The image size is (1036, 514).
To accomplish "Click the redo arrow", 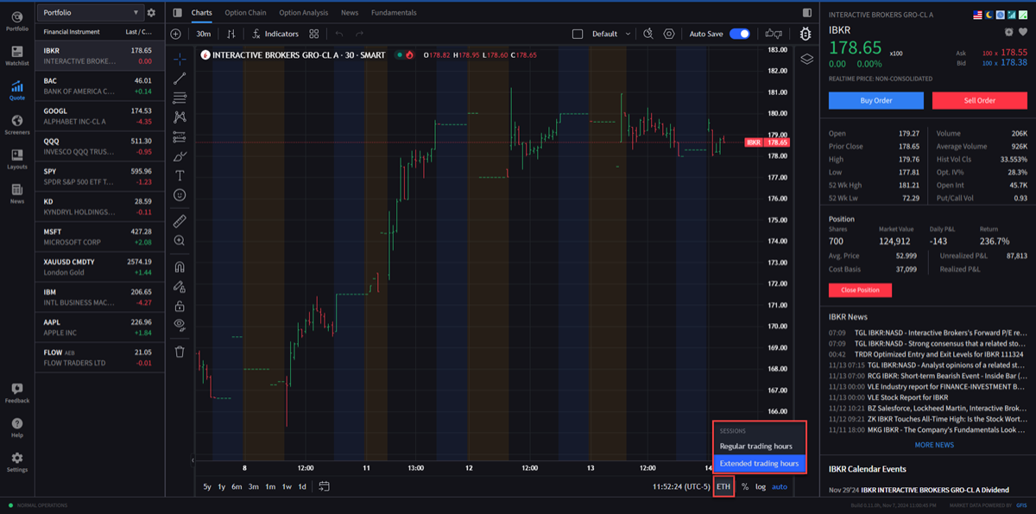I will point(361,34).
